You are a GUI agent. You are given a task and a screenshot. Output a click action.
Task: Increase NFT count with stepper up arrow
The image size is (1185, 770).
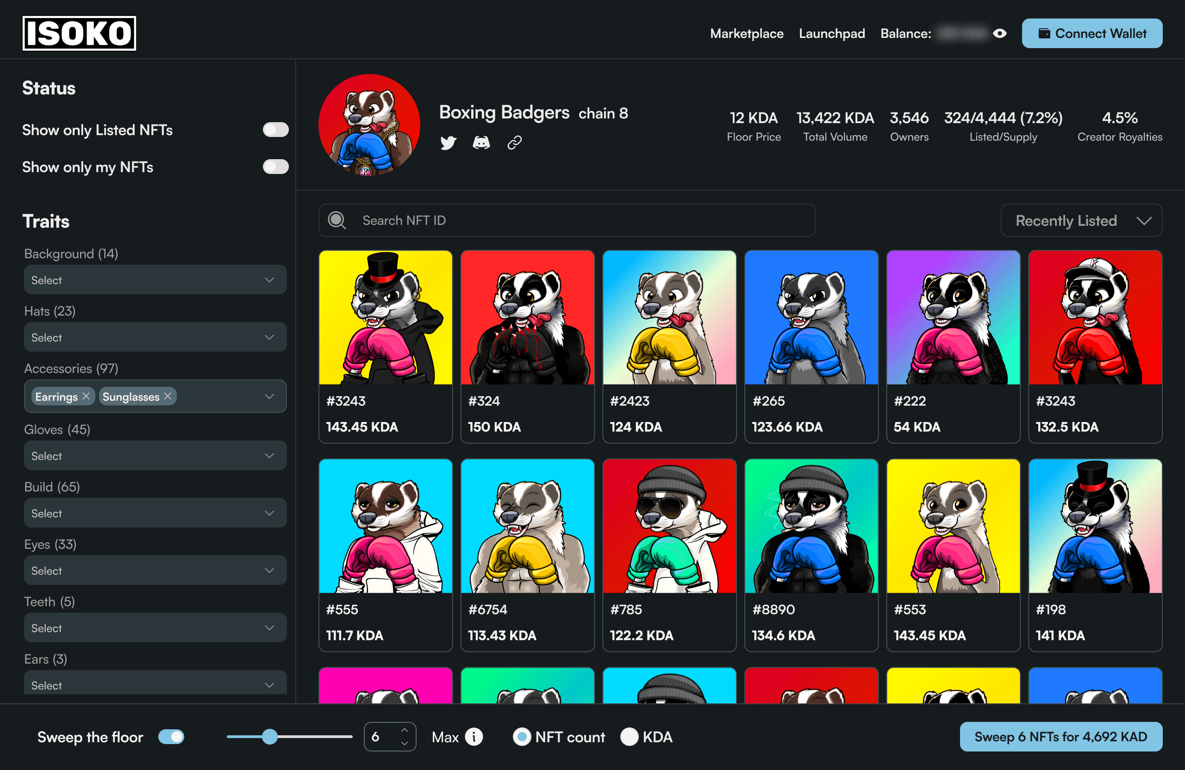pyautogui.click(x=404, y=730)
